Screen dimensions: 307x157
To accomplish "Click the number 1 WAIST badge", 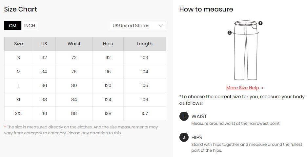I will tap(184, 116).
